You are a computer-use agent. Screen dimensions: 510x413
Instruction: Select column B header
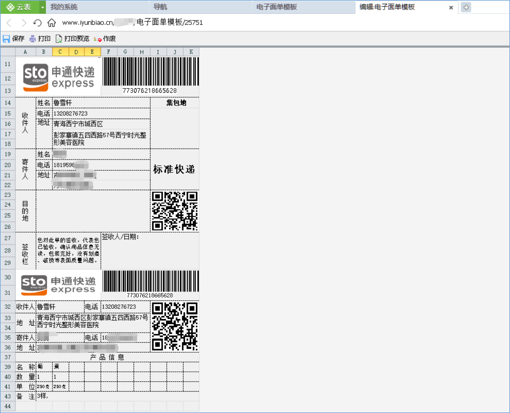(x=44, y=52)
